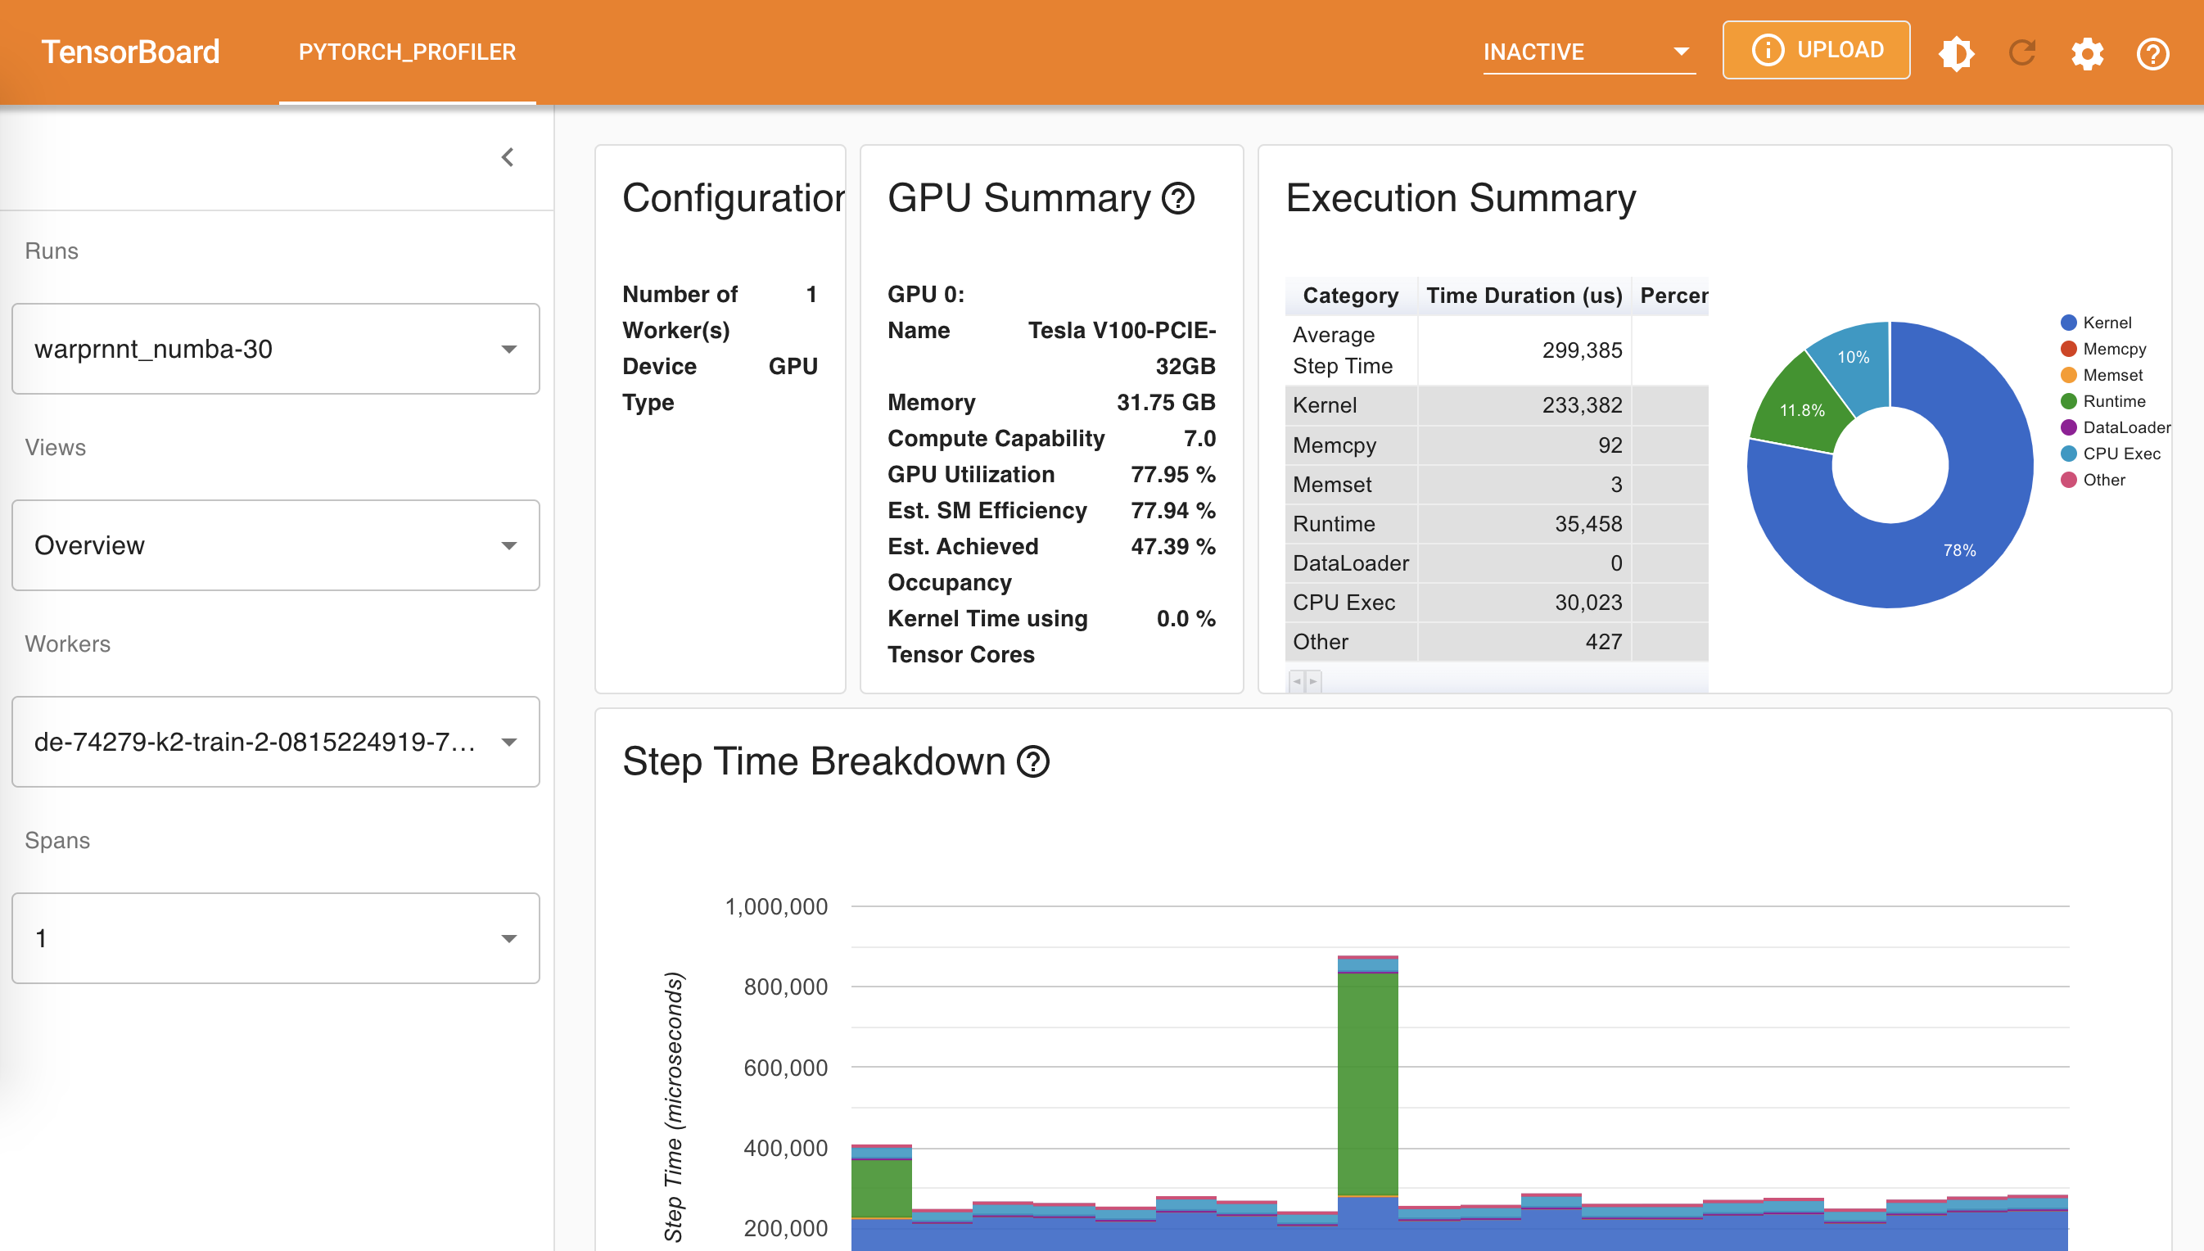Open the Runs dropdown warprnnt_numba-30
This screenshot has width=2204, height=1251.
[276, 349]
